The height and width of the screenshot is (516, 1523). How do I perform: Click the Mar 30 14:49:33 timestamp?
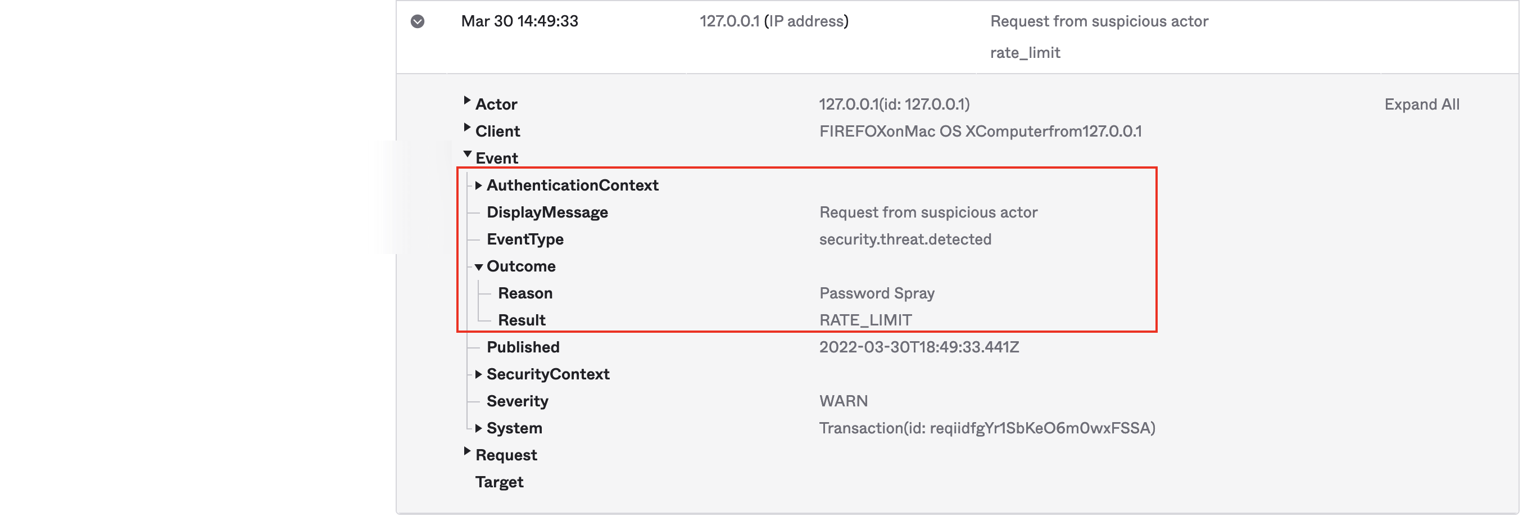point(519,21)
